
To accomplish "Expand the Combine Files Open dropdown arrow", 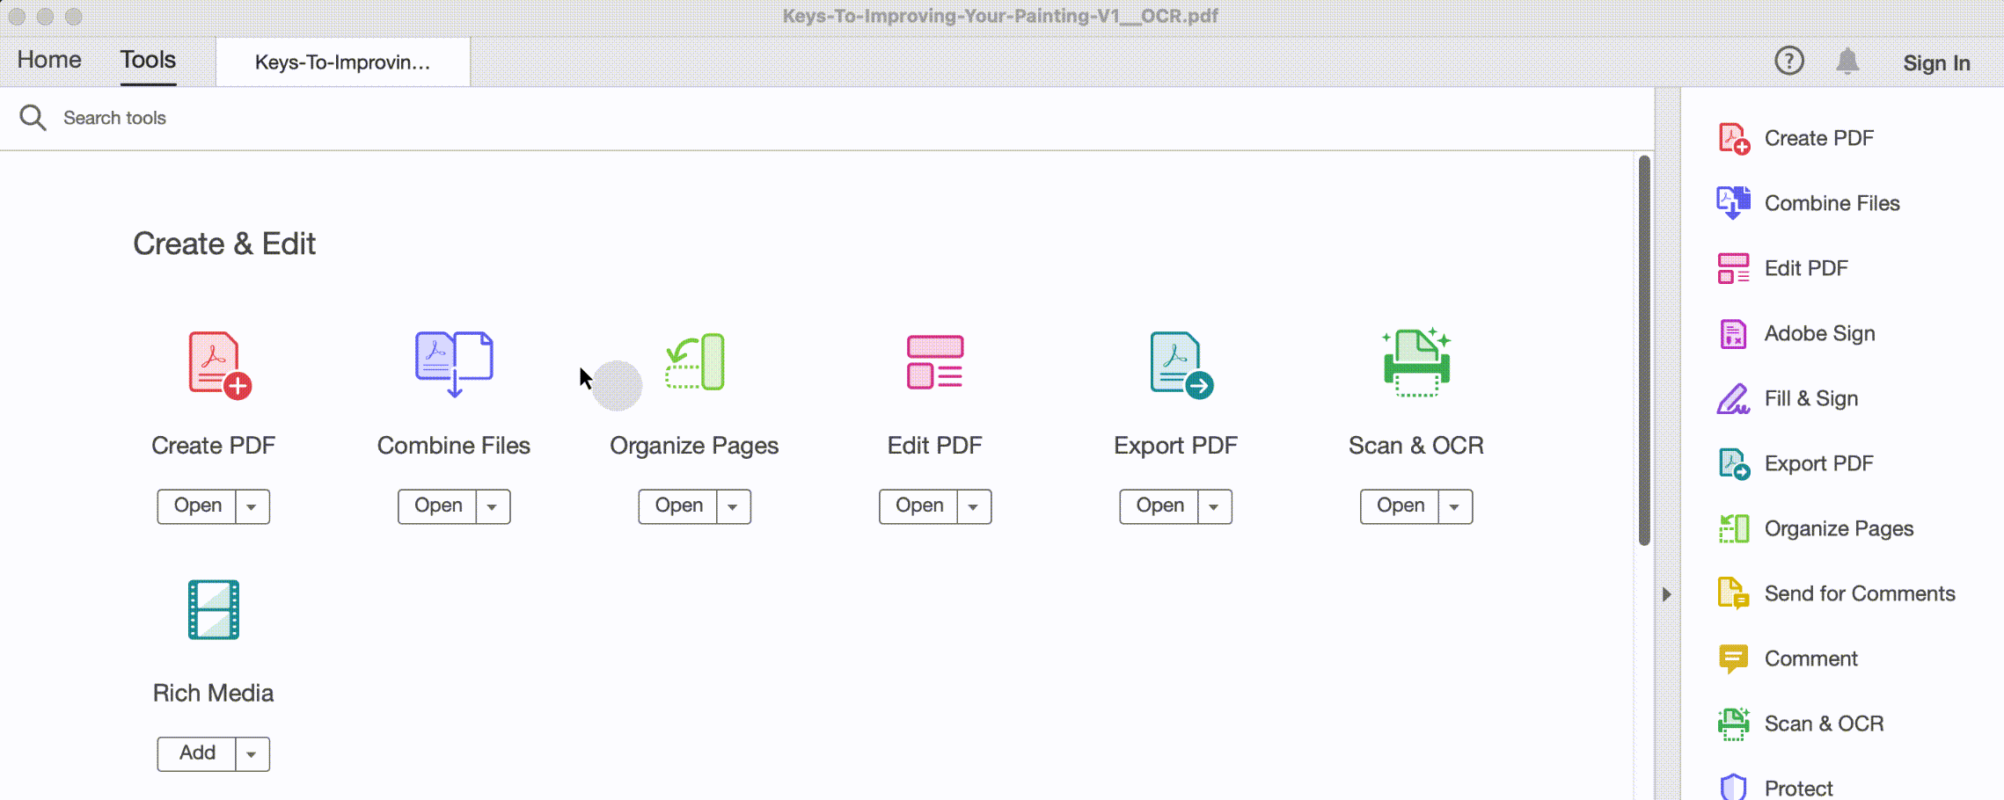I will pos(493,506).
